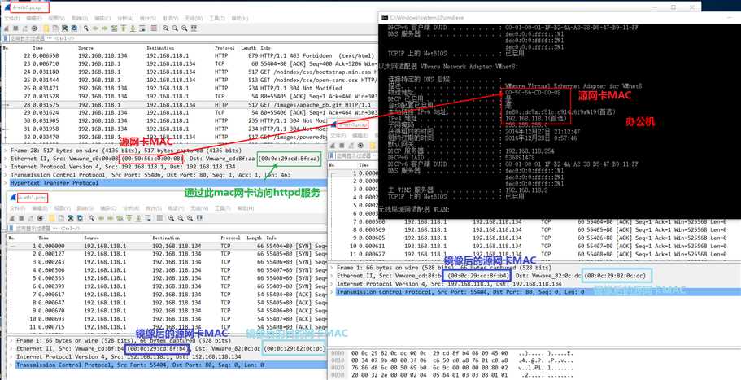Click go to last packet icon in A-eth0.pcap
Image resolution: width=741 pixels, height=380 pixels.
coord(133,28)
